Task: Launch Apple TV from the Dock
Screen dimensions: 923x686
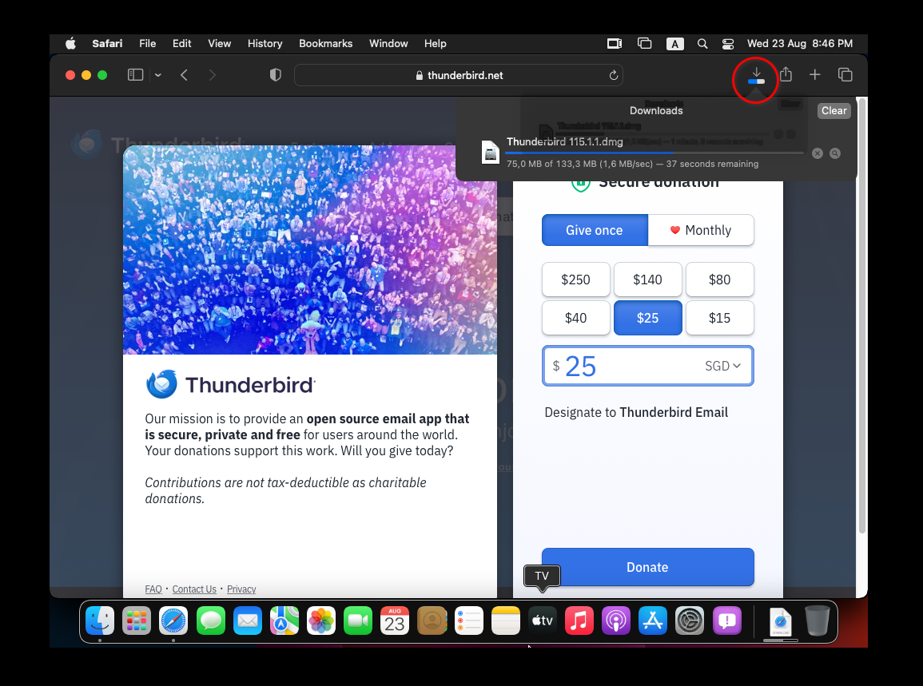Action: coord(543,621)
